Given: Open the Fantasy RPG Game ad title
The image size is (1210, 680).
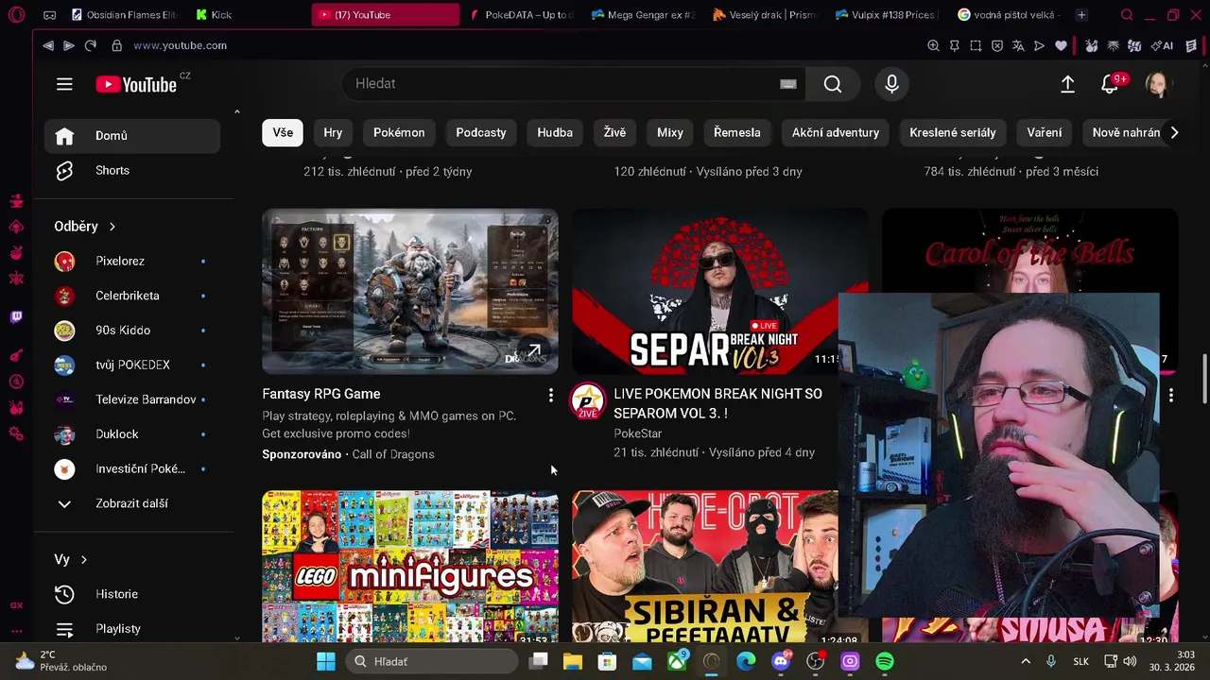Looking at the screenshot, I should (x=321, y=394).
